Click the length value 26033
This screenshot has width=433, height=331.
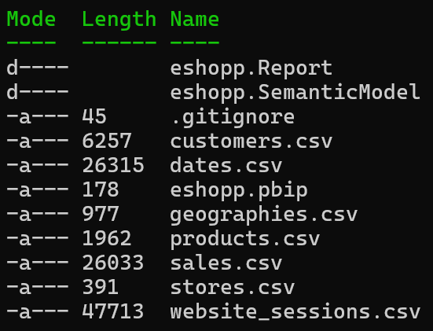click(x=113, y=263)
